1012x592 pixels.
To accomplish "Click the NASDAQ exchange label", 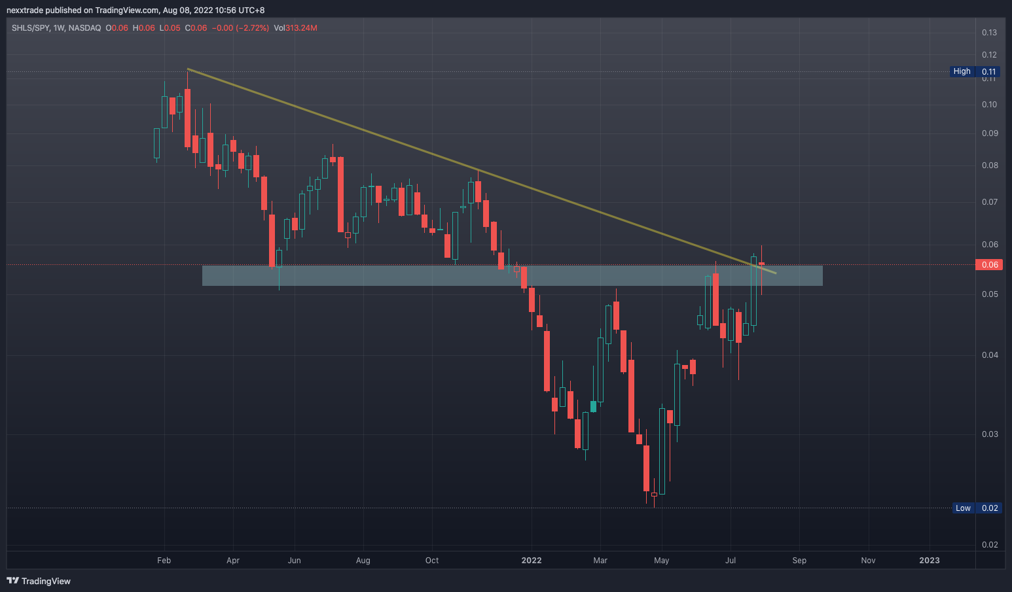I will 84,28.
